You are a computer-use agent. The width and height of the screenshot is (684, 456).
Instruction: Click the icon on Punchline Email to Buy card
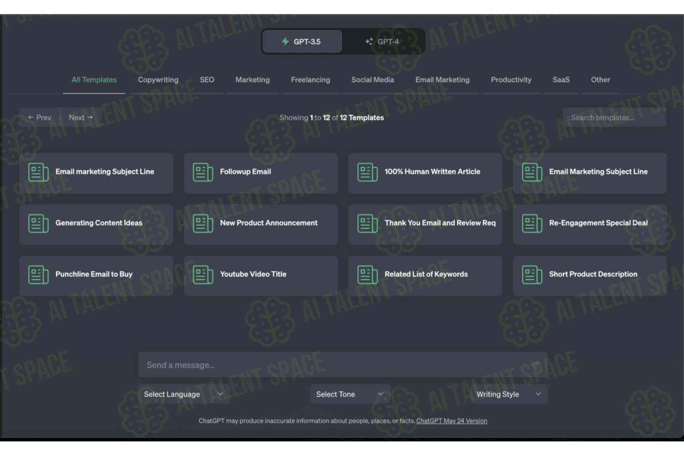(x=38, y=275)
